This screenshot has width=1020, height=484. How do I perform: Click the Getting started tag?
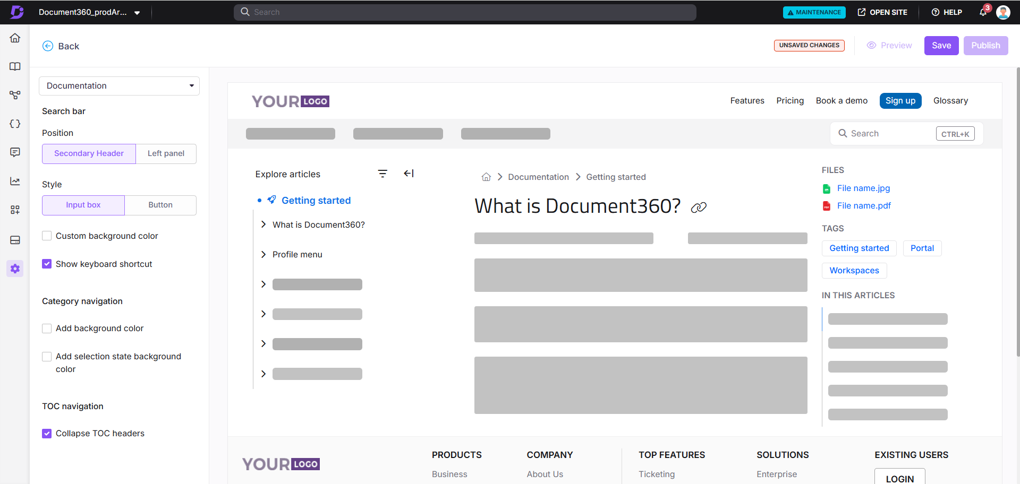coord(859,248)
